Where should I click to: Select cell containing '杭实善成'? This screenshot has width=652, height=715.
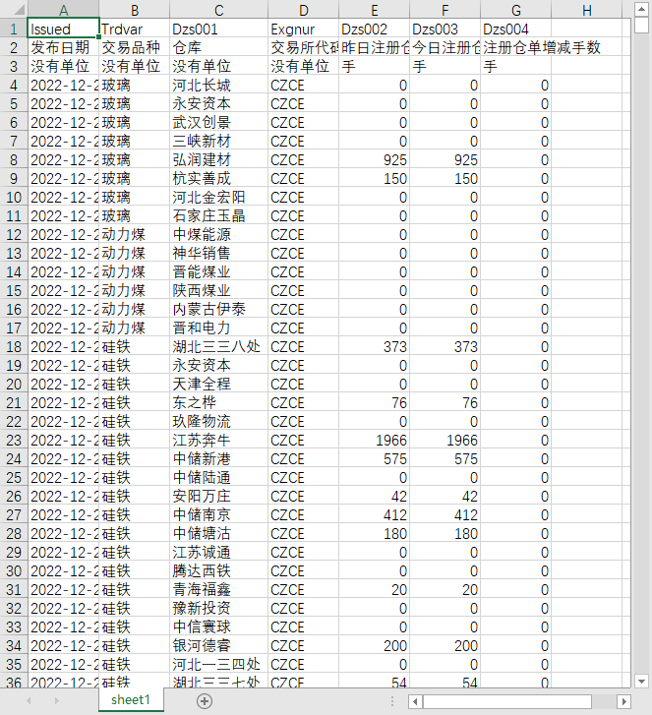[219, 178]
